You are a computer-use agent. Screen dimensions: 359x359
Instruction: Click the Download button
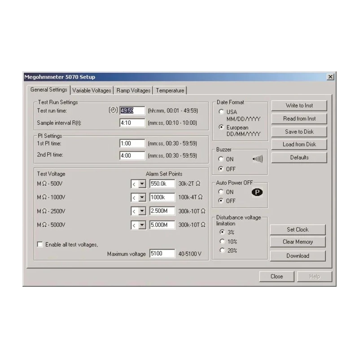[298, 256]
